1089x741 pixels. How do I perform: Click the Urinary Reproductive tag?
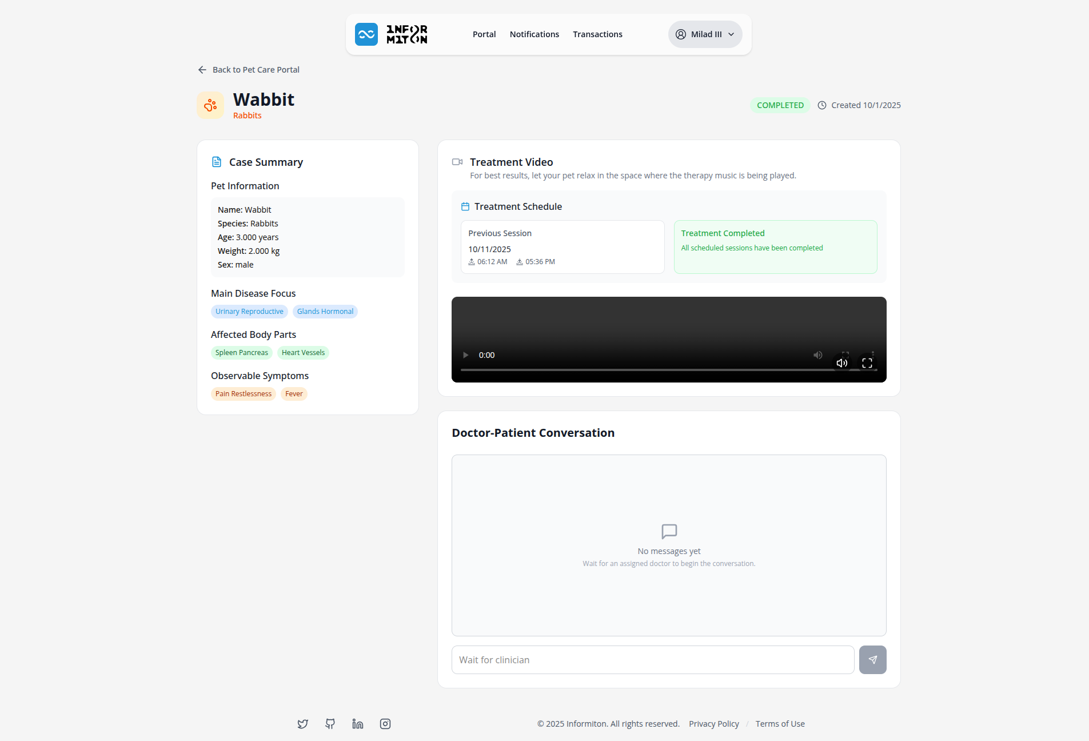coord(249,312)
